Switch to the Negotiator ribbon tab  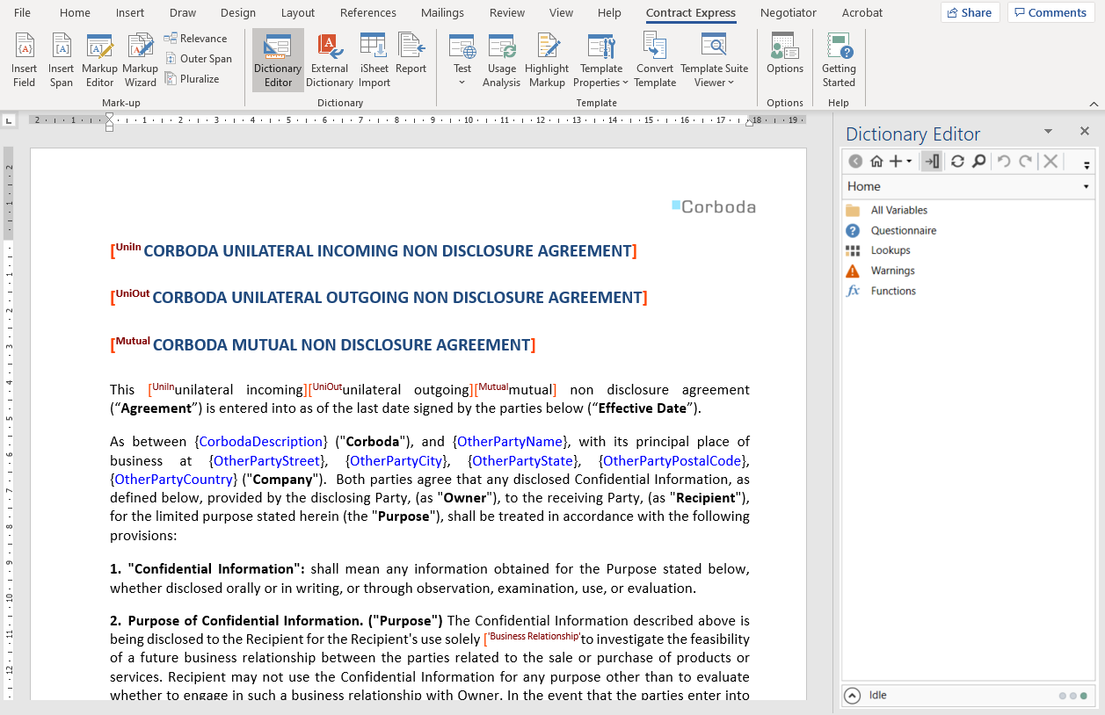tap(787, 12)
